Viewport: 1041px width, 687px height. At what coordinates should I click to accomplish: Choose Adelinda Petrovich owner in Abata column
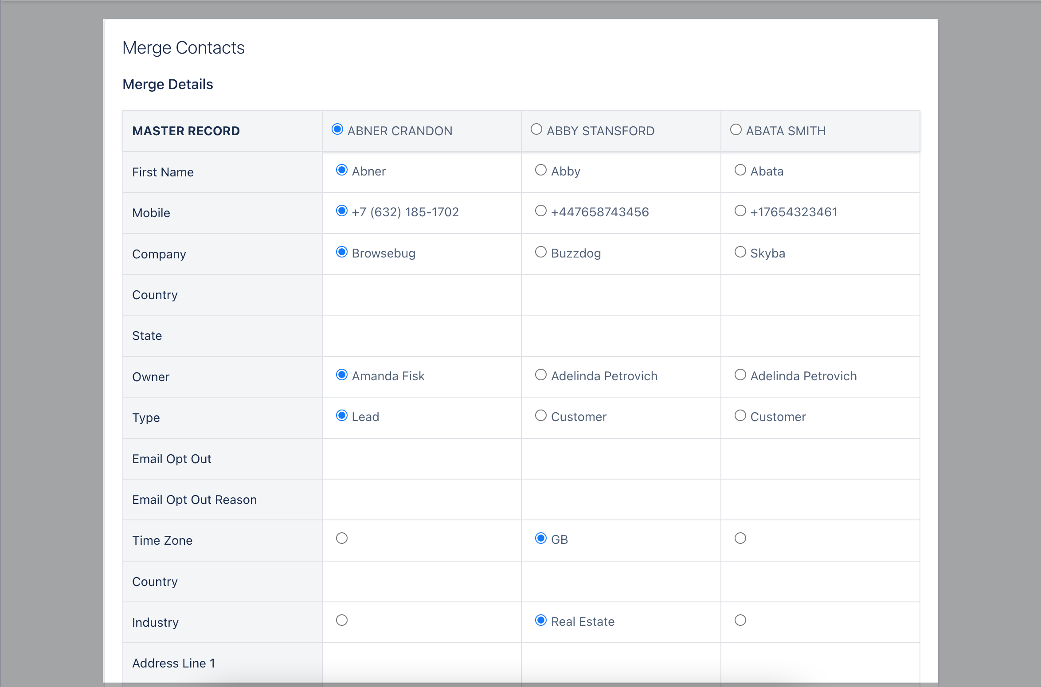tap(740, 375)
